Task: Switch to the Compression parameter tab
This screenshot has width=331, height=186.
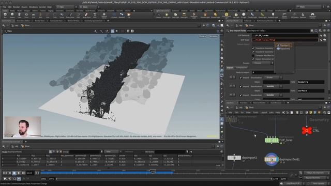Action: (241, 68)
